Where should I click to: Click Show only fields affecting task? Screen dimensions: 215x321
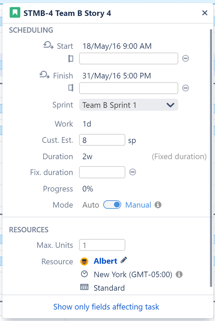pyautogui.click(x=106, y=307)
